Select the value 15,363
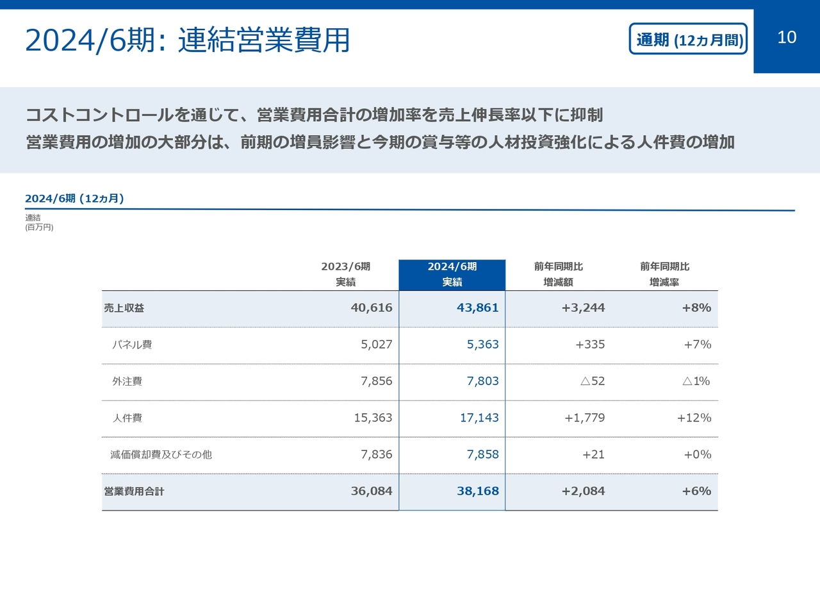820x615 pixels. [373, 418]
